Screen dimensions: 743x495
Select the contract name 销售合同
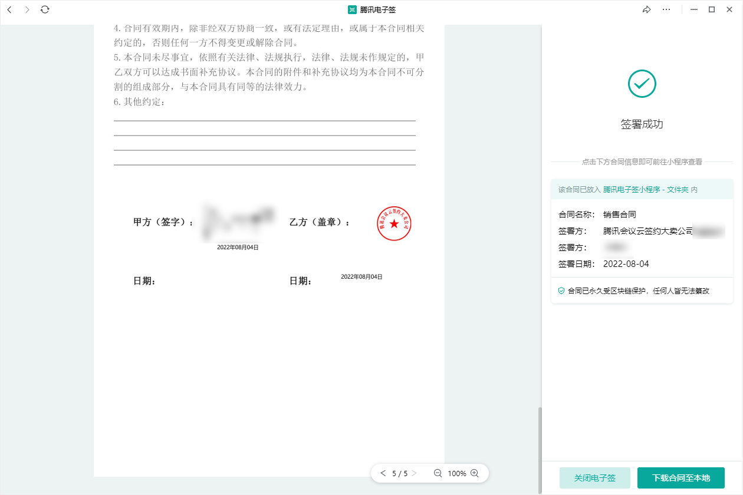(618, 214)
